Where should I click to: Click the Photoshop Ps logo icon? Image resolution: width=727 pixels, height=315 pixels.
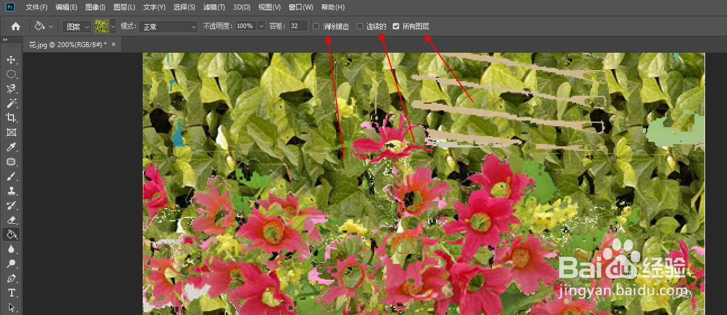click(x=10, y=7)
